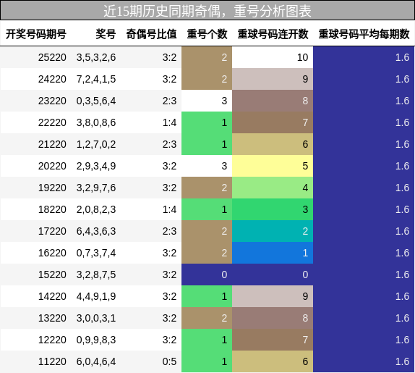Click the title 近15期历史同期奇偶，重号分析图表
Viewport: 415px width, 373px height.
[x=208, y=11]
